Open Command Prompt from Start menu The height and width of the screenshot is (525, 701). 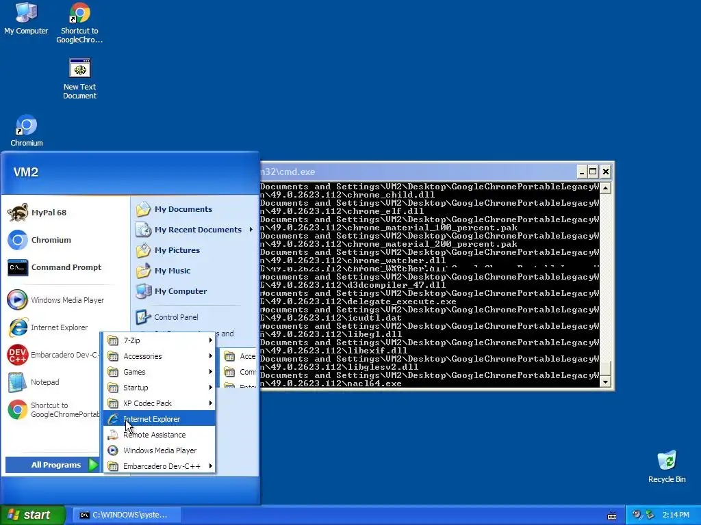coord(65,267)
